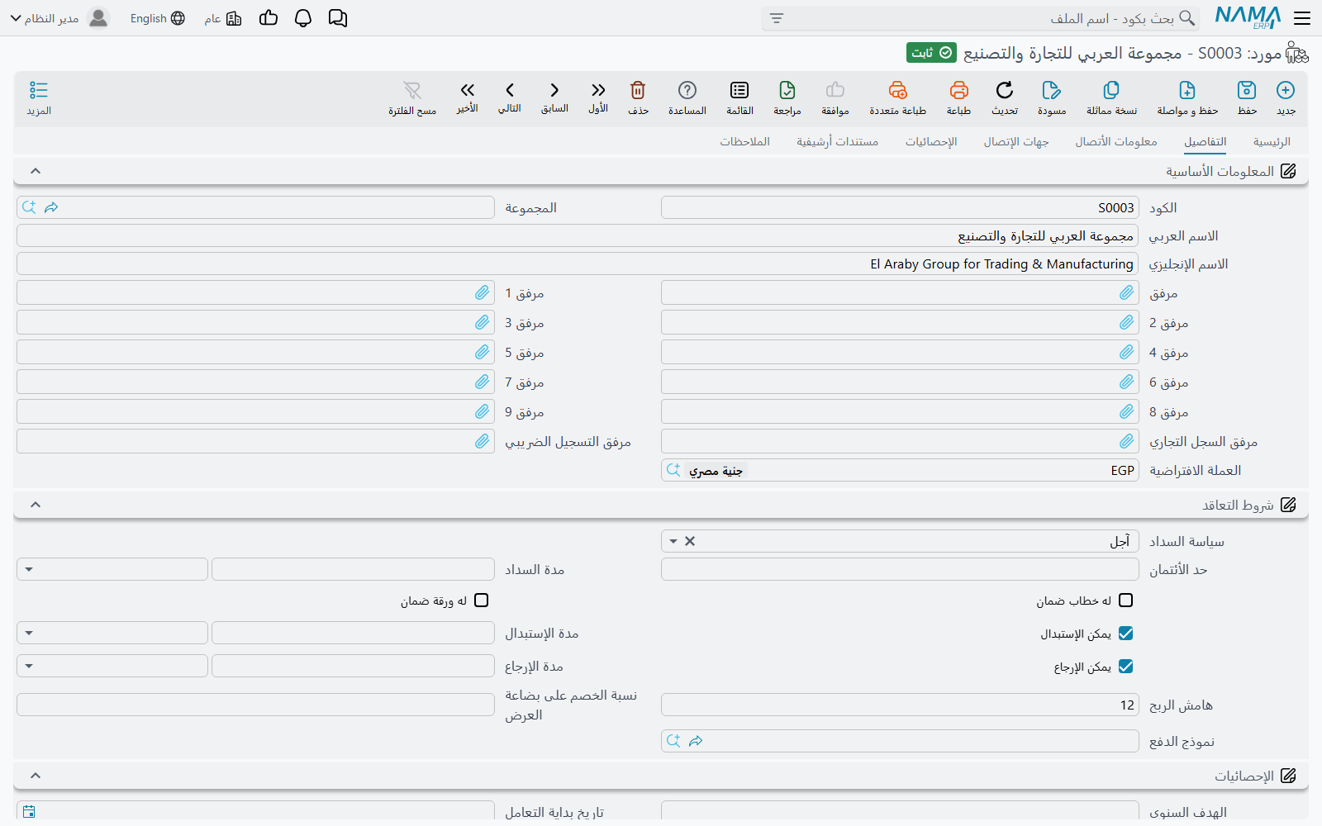The width and height of the screenshot is (1322, 826).
Task: Collapse the الإحصائيات section
Action: (x=36, y=776)
